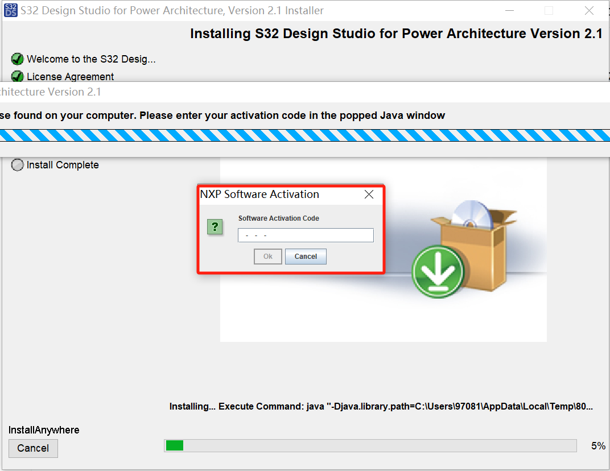This screenshot has width=610, height=471.
Task: Cancel the NXP Software Activation dialog
Action: pyautogui.click(x=306, y=257)
